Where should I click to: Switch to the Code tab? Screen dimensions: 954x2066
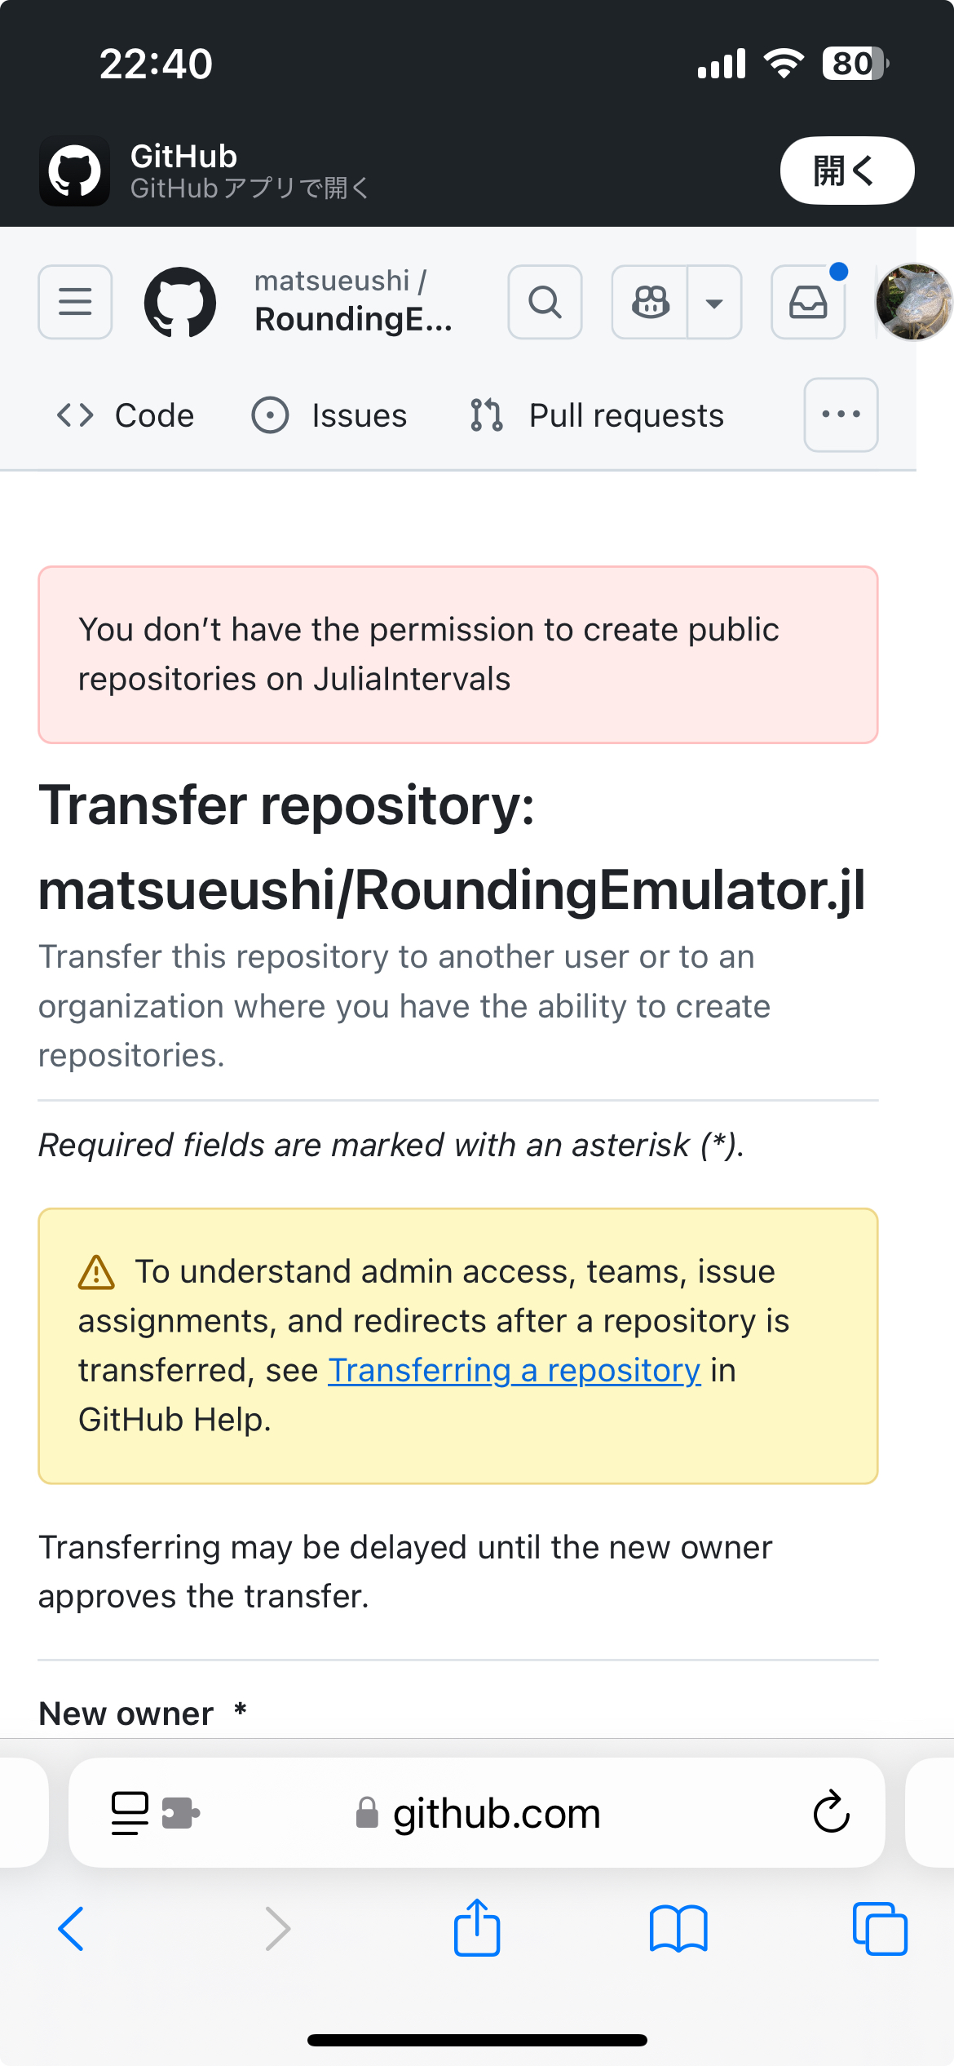click(126, 415)
